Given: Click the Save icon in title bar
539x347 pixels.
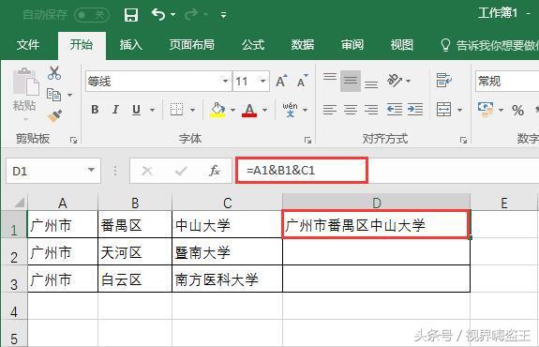Looking at the screenshot, I should point(130,15).
